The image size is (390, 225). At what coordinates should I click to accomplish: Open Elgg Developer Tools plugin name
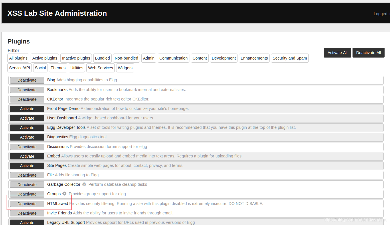[x=66, y=127]
